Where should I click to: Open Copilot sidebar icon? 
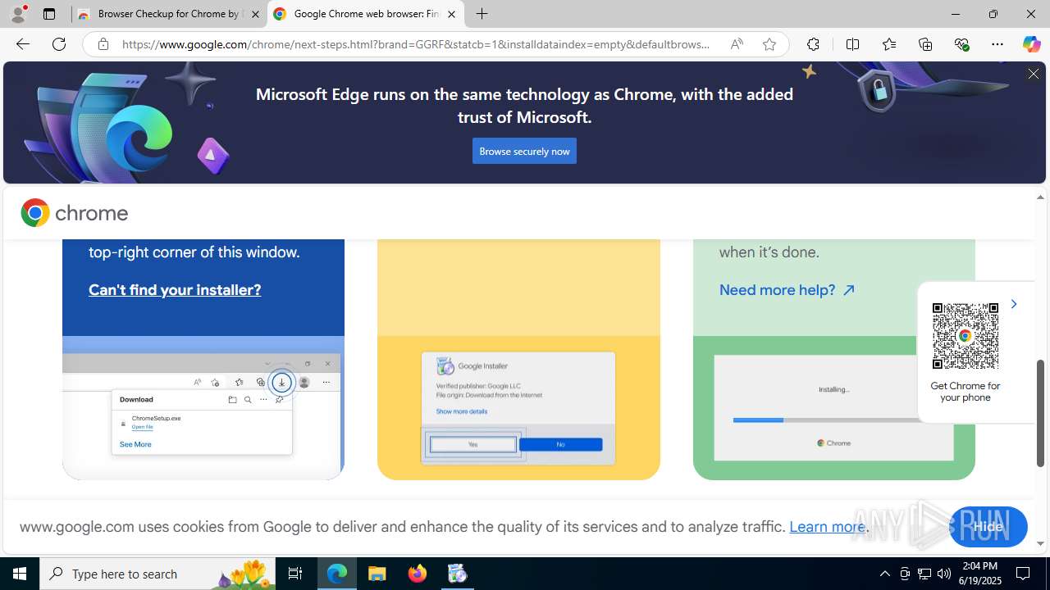1032,44
